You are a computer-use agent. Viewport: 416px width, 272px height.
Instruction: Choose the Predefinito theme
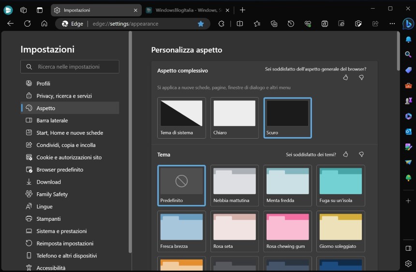point(181,186)
